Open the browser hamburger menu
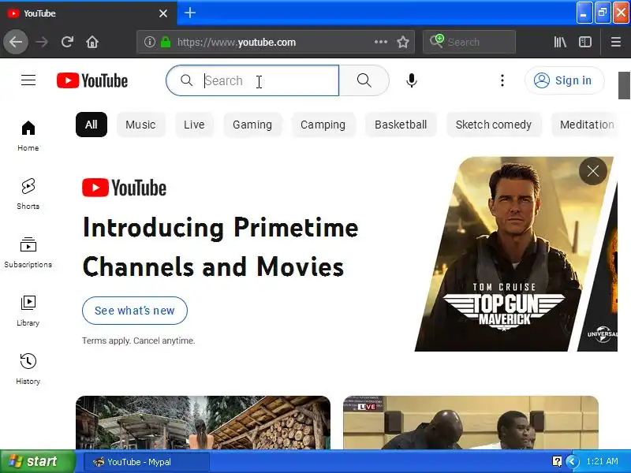 click(x=616, y=42)
